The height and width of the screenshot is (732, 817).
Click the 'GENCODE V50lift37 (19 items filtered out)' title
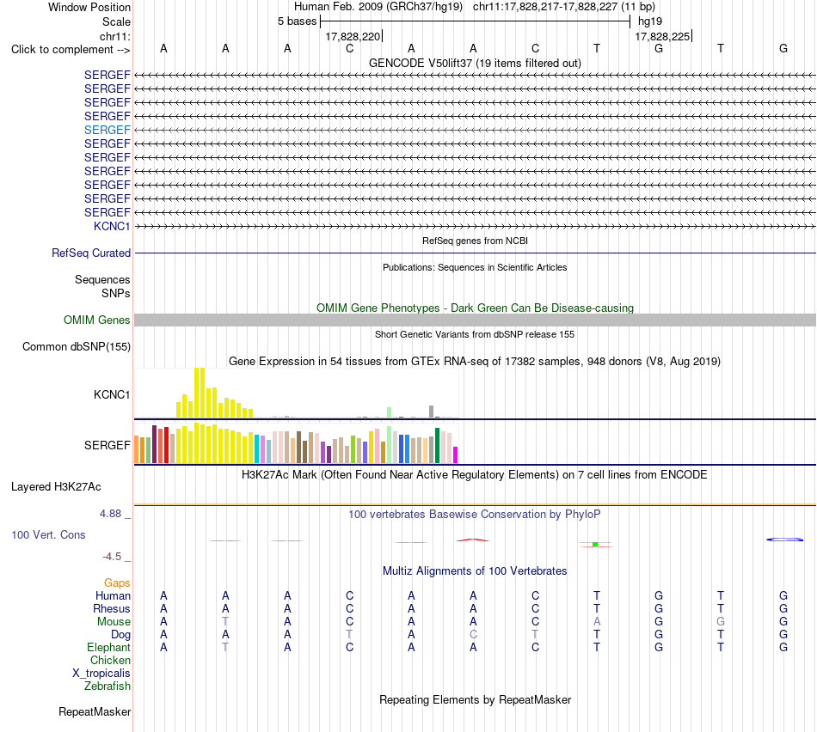pos(475,63)
